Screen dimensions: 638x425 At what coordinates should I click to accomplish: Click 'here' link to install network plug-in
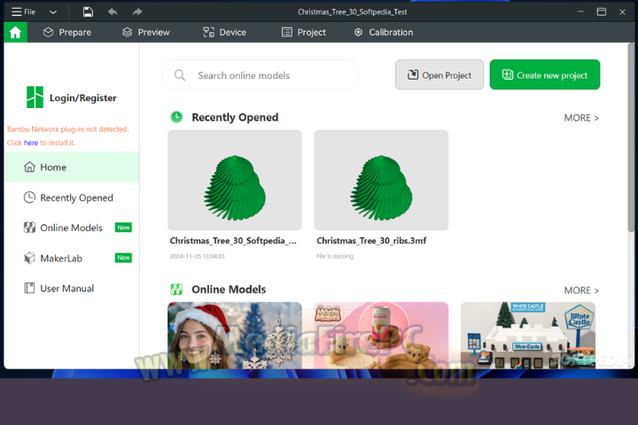pos(30,143)
